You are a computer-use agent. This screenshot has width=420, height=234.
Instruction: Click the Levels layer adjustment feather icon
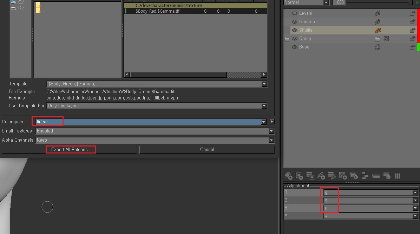tap(378, 13)
